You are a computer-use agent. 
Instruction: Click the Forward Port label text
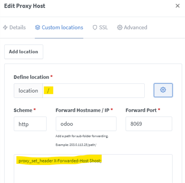click(141, 110)
